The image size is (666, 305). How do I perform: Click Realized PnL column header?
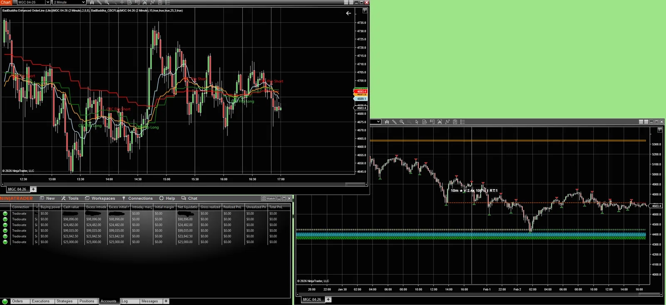[x=232, y=207]
